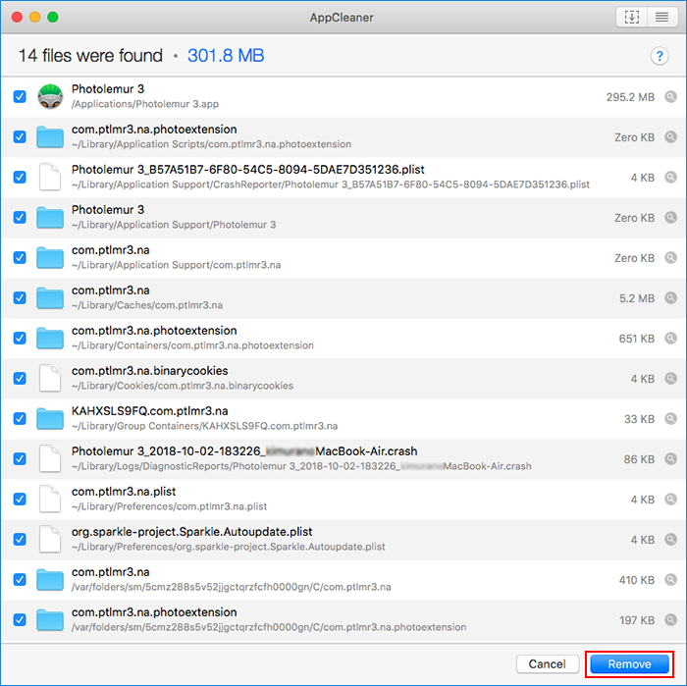Uncheck the binarycookies file checkbox
687x686 pixels.
(x=20, y=379)
